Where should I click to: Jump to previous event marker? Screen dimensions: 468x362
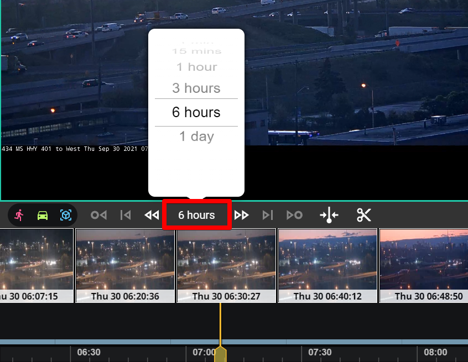[x=98, y=215]
